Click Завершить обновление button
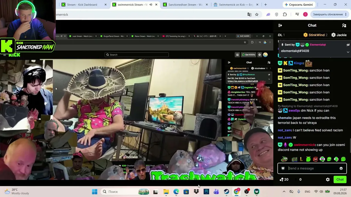 330,15
